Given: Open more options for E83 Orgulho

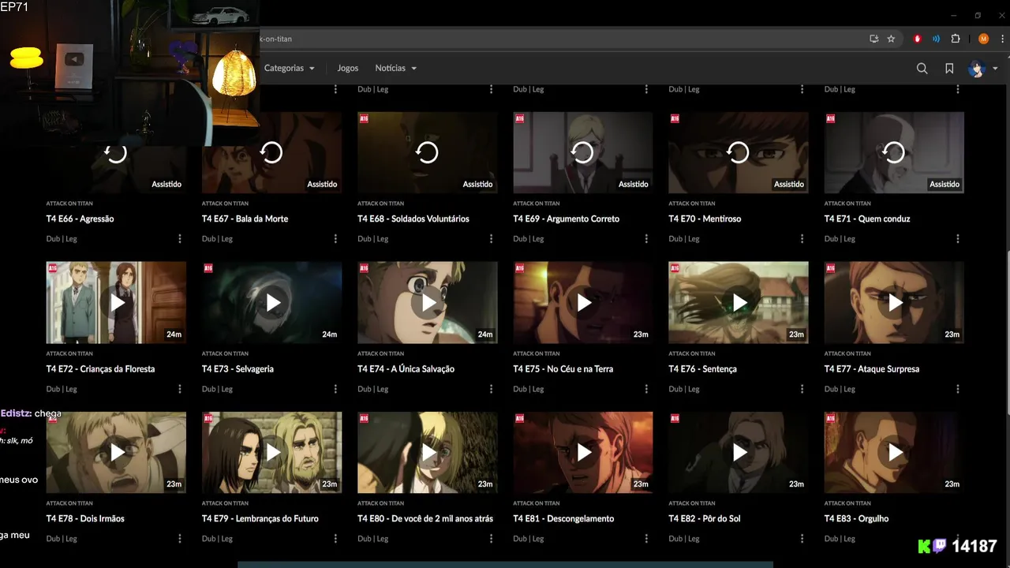Looking at the screenshot, I should coord(958,539).
